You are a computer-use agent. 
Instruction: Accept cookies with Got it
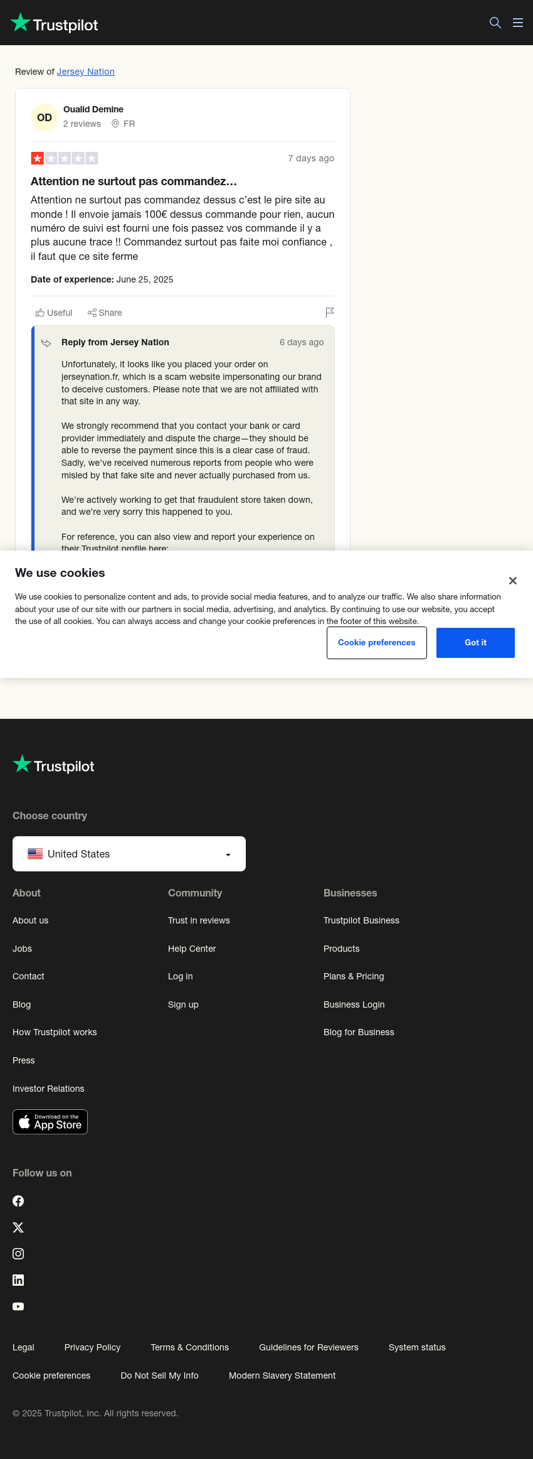(x=475, y=643)
